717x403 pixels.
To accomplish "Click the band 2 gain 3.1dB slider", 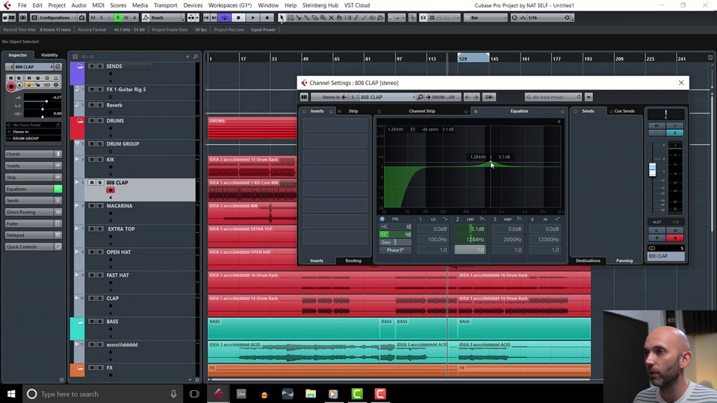I will tap(470, 229).
